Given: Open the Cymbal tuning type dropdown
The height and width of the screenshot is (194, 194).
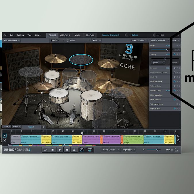Looking at the screenshot, I should 157,62.
